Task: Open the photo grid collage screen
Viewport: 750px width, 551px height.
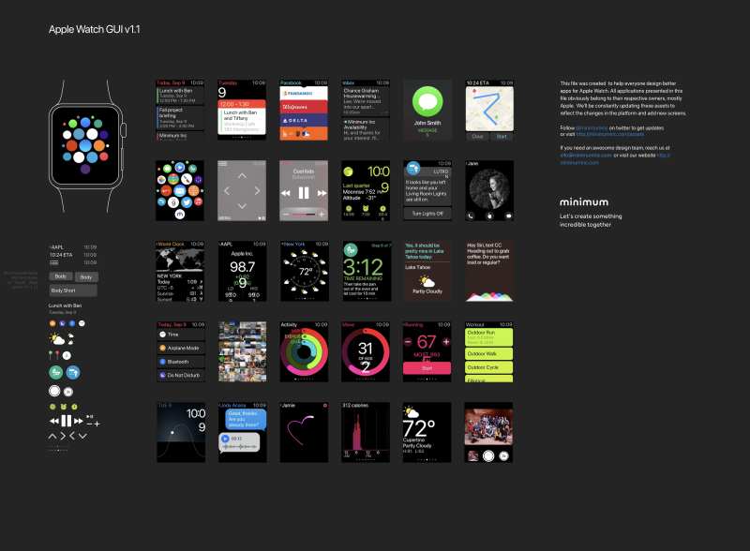Action: 243,351
